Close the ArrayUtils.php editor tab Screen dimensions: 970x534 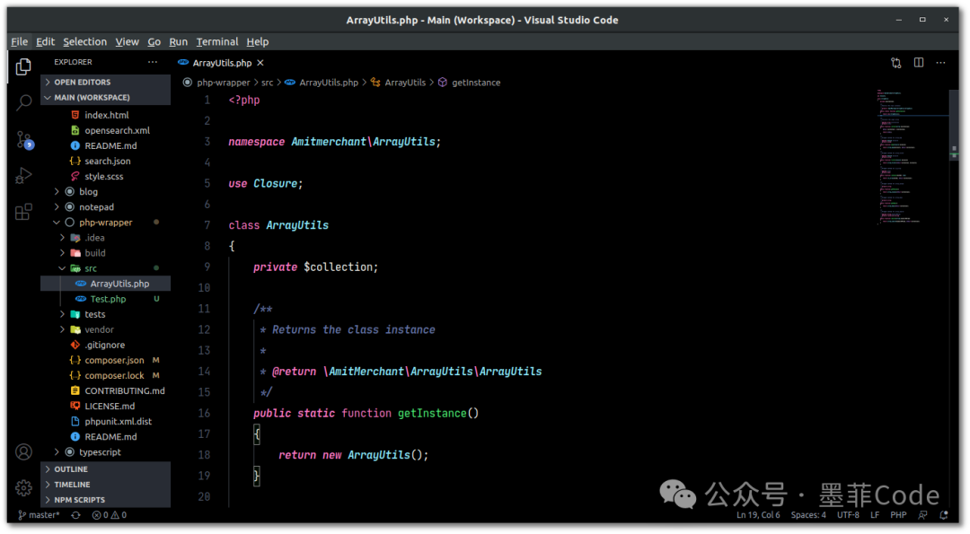click(260, 63)
